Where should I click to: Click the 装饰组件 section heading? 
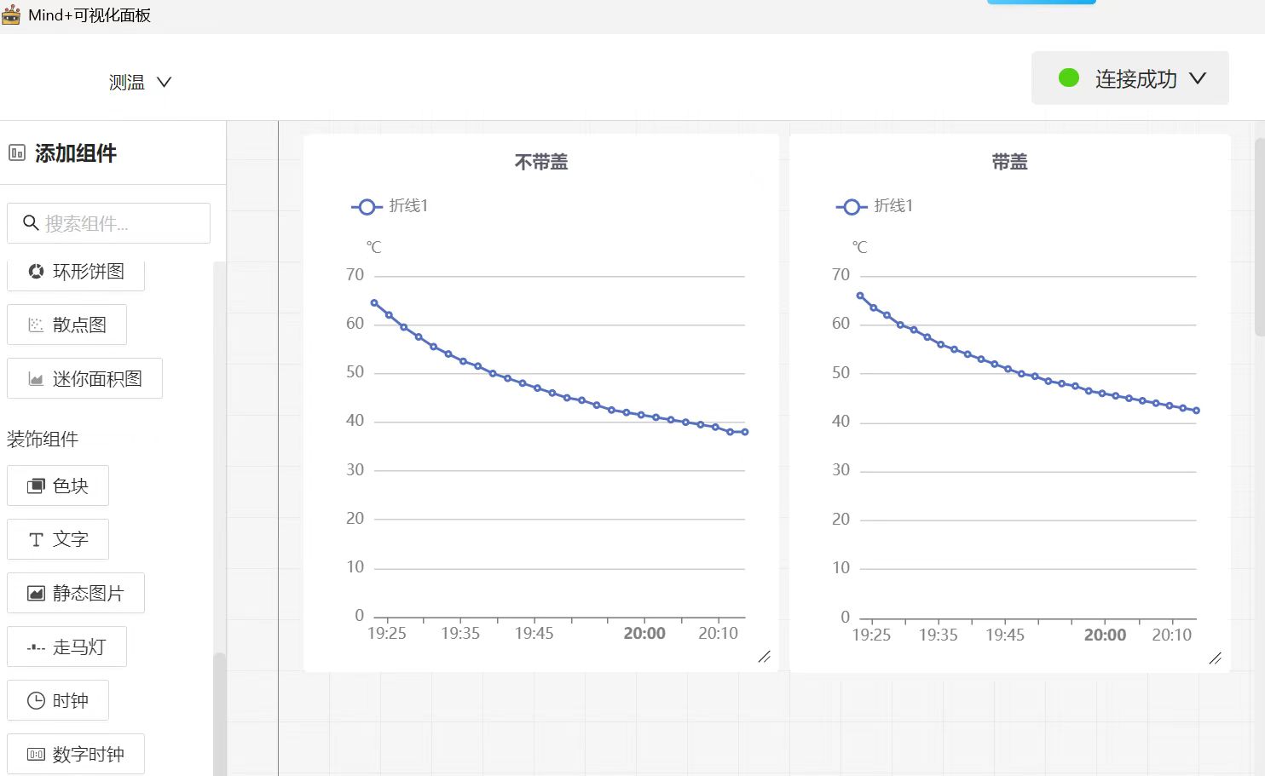43,440
